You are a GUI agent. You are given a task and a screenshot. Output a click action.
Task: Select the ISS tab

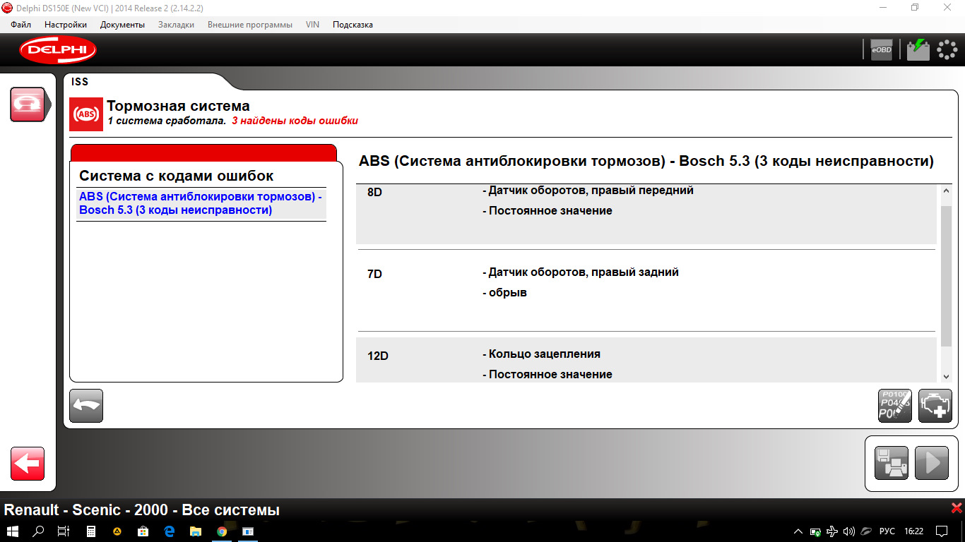[x=80, y=82]
